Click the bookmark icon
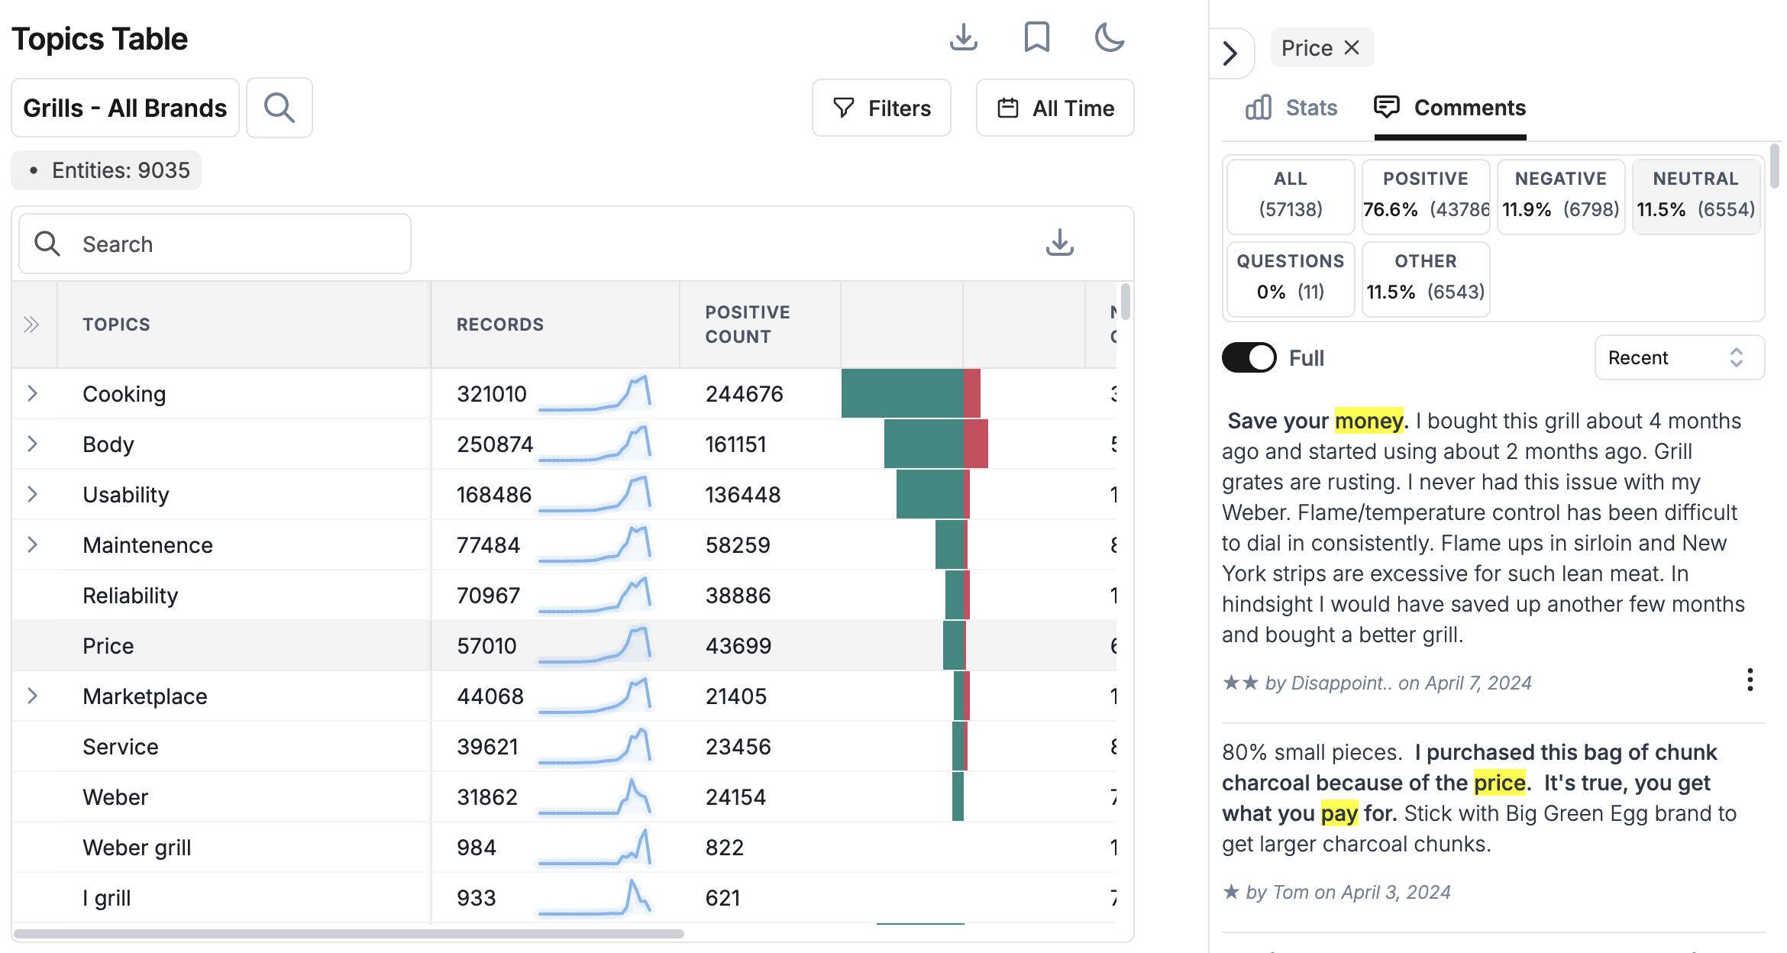 1036,37
